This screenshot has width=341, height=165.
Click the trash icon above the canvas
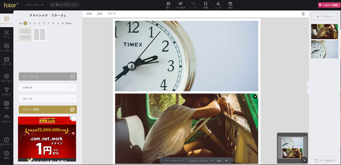303,14
